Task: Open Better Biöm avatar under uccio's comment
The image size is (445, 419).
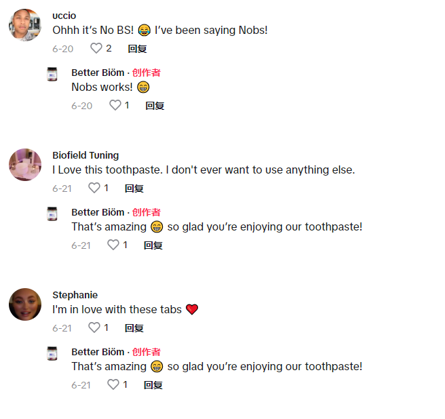Action: tap(52, 74)
